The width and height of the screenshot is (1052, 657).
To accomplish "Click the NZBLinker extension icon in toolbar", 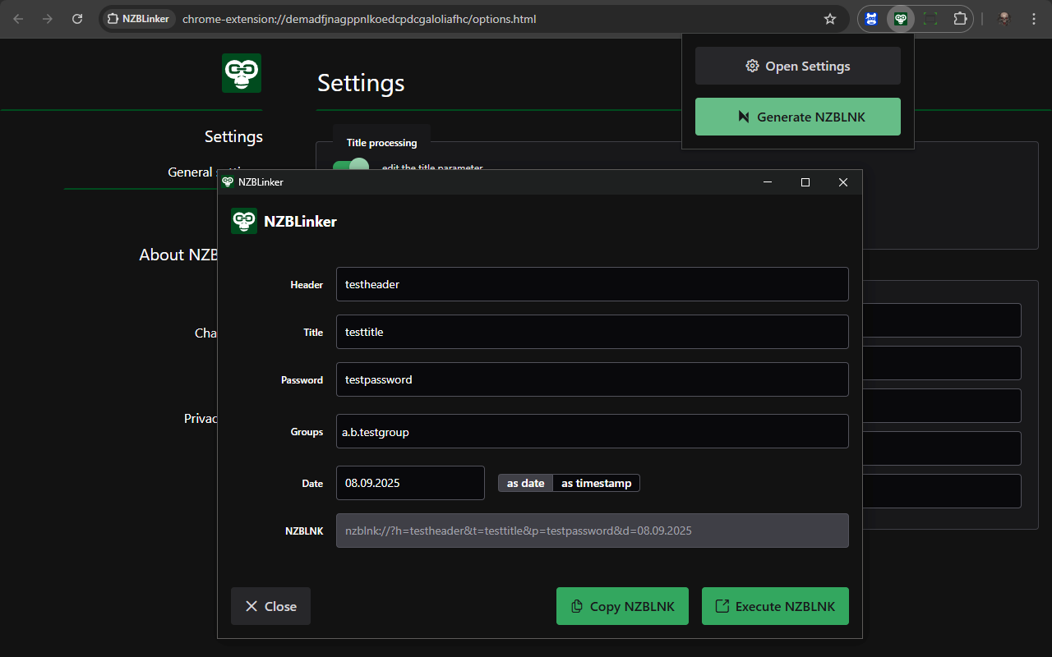I will [901, 19].
